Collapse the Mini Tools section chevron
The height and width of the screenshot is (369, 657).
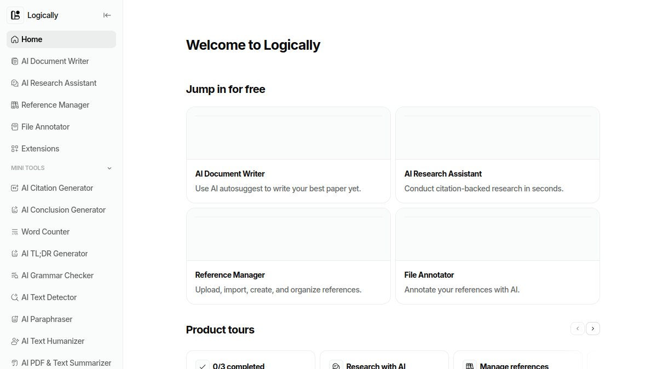pos(109,168)
